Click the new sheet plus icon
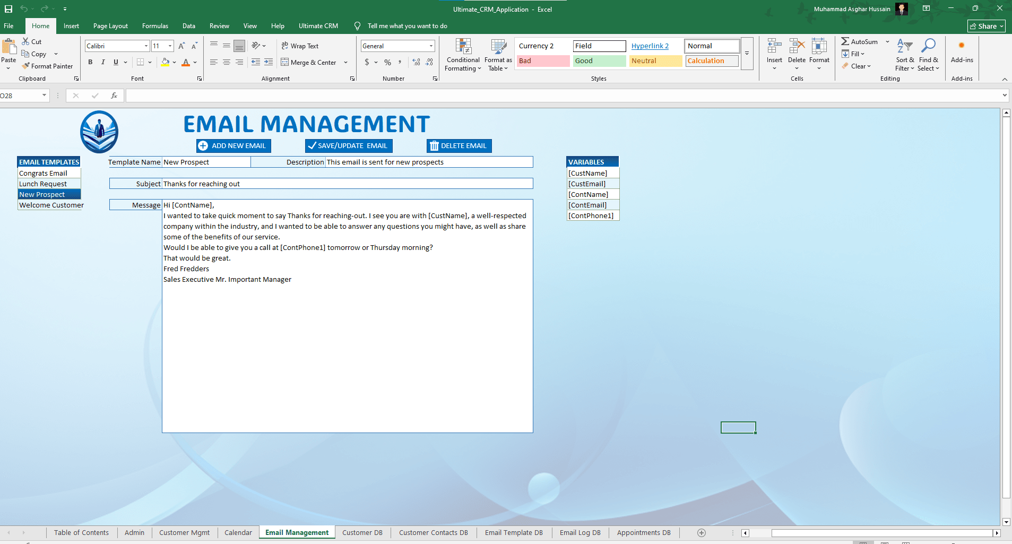1012x544 pixels. (x=701, y=533)
